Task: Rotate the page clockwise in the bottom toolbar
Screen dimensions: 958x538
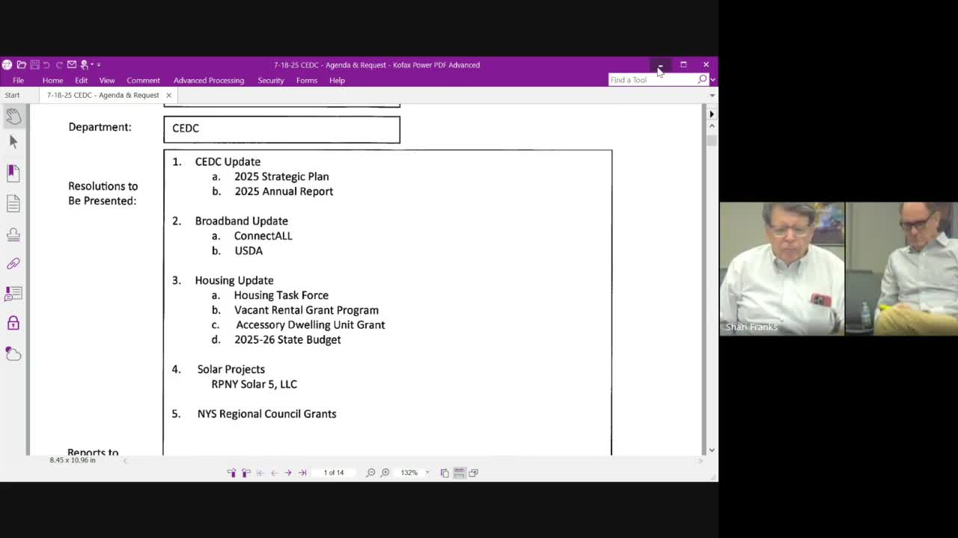Action: pos(245,473)
